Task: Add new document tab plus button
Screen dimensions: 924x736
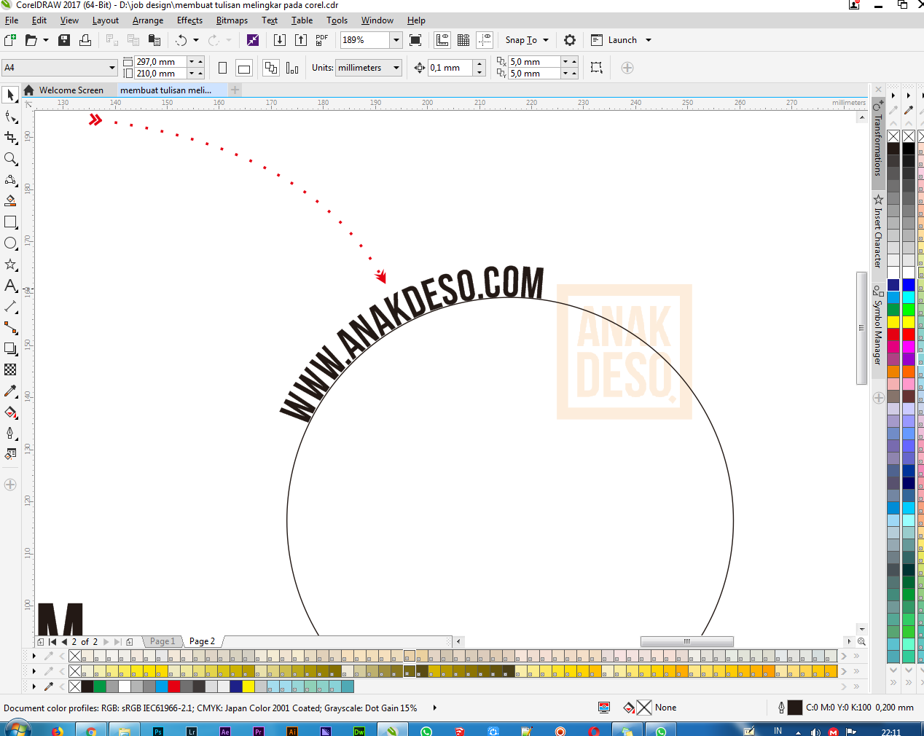Action: tap(235, 90)
